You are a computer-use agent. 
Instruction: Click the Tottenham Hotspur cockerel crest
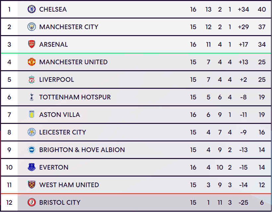(32, 97)
